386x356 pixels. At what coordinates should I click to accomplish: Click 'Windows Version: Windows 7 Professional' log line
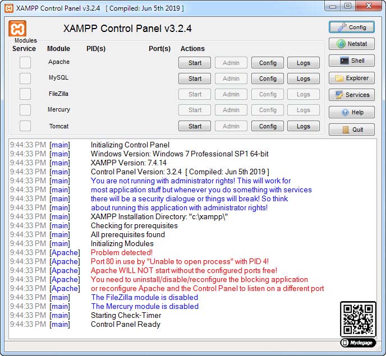180,154
